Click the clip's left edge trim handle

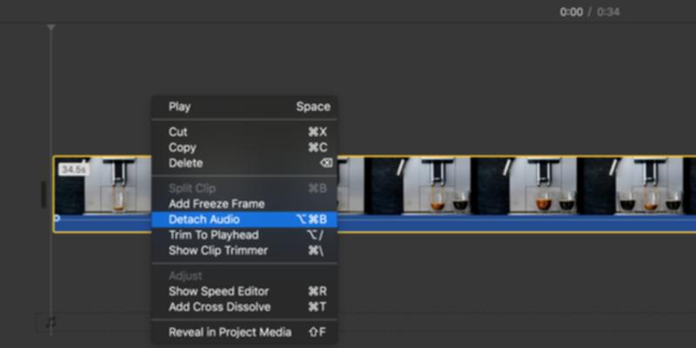pos(43,194)
